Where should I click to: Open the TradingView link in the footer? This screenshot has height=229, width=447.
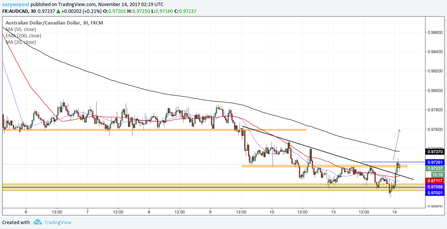pyautogui.click(x=58, y=223)
